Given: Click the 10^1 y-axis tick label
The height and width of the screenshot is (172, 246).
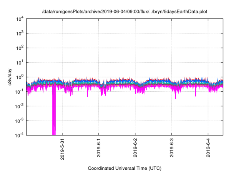Looking at the screenshot, I should (x=20, y=63).
